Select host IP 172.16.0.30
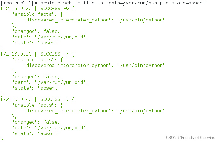 pyautogui.click(x=16, y=9)
